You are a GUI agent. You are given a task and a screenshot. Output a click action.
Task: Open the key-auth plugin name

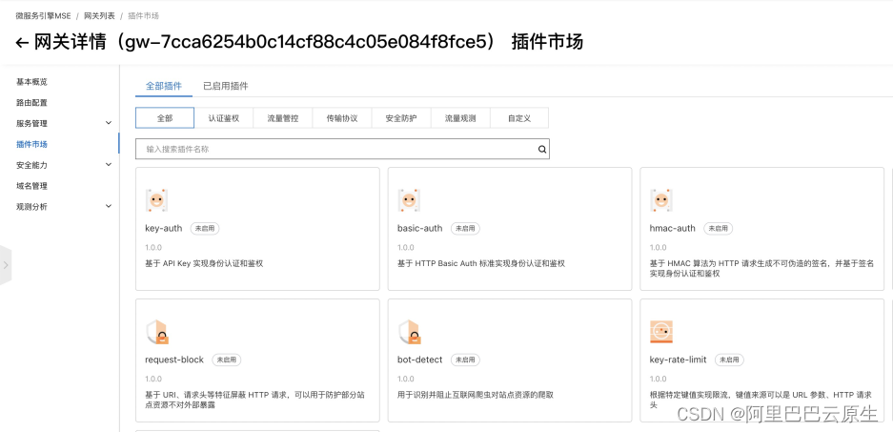coord(164,228)
